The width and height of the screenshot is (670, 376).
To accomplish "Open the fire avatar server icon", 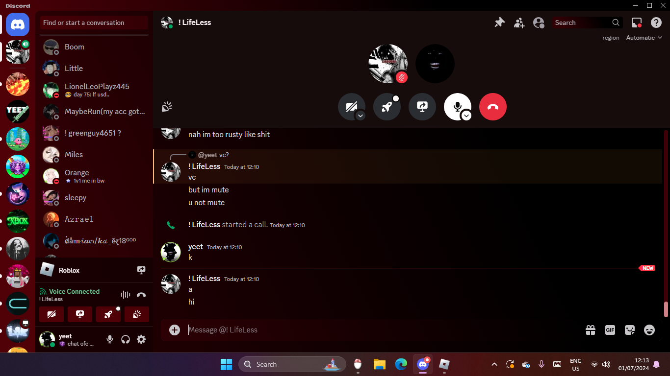I will [18, 84].
